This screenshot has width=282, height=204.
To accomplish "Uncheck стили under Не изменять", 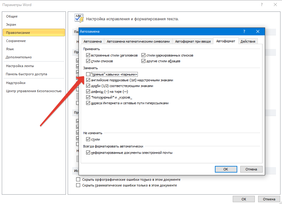I will click(88, 139).
